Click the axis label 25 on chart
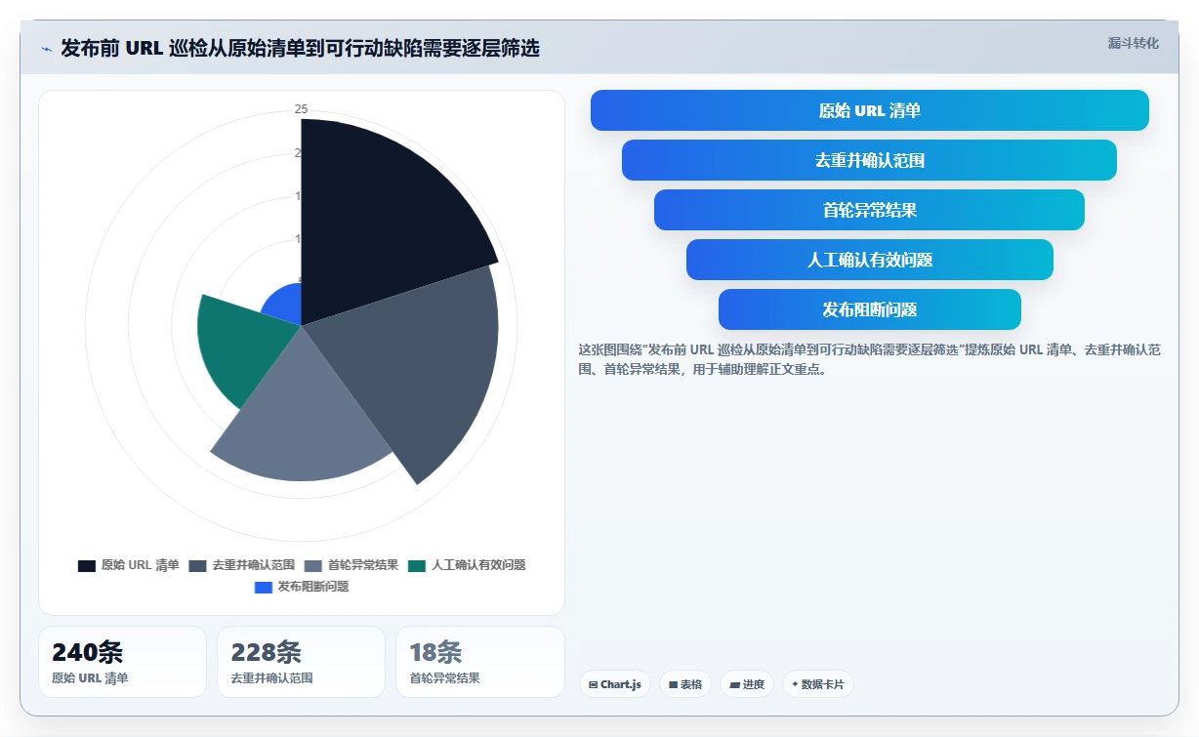Image resolution: width=1199 pixels, height=737 pixels. click(301, 109)
